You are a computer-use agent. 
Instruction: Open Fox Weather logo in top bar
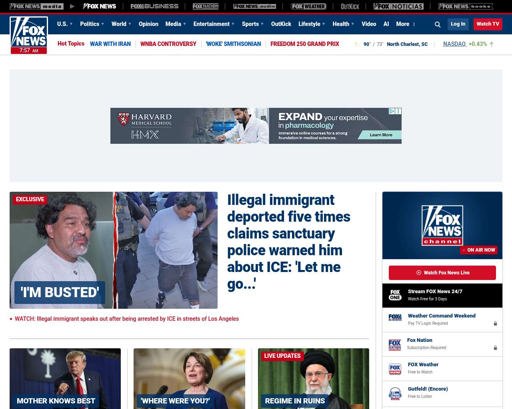[x=308, y=6]
